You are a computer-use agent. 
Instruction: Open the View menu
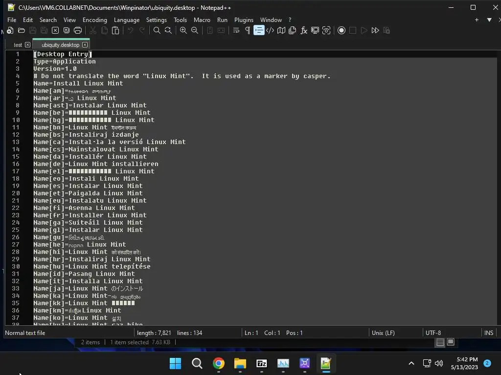coord(69,20)
